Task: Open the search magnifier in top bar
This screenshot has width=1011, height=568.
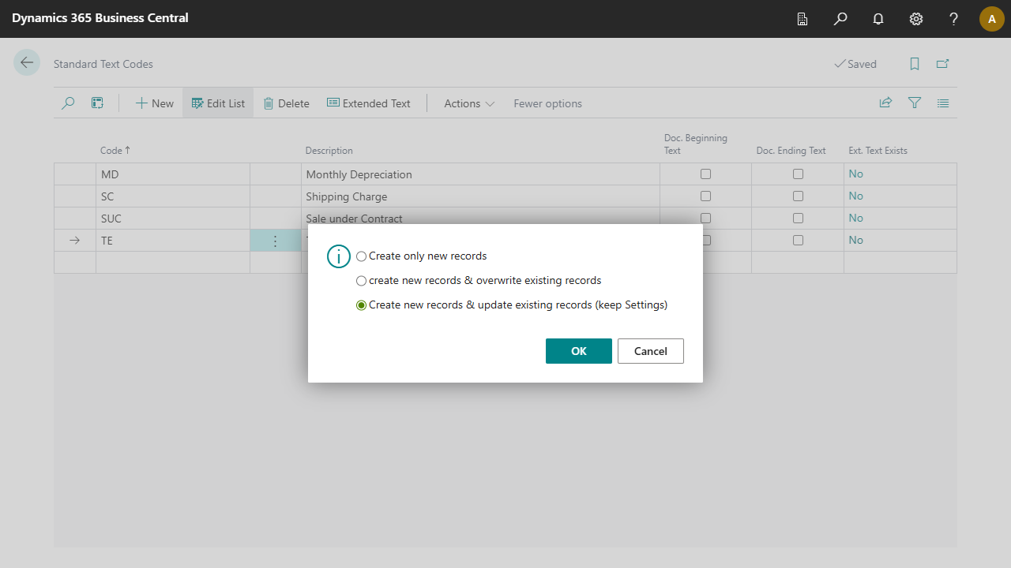Action: (x=840, y=19)
